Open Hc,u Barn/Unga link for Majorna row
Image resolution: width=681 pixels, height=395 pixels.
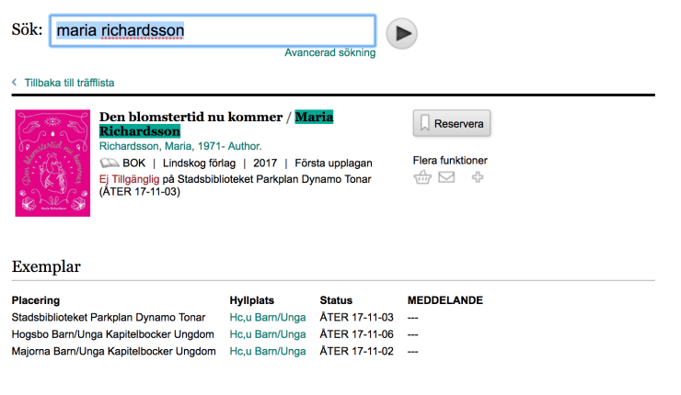click(268, 351)
